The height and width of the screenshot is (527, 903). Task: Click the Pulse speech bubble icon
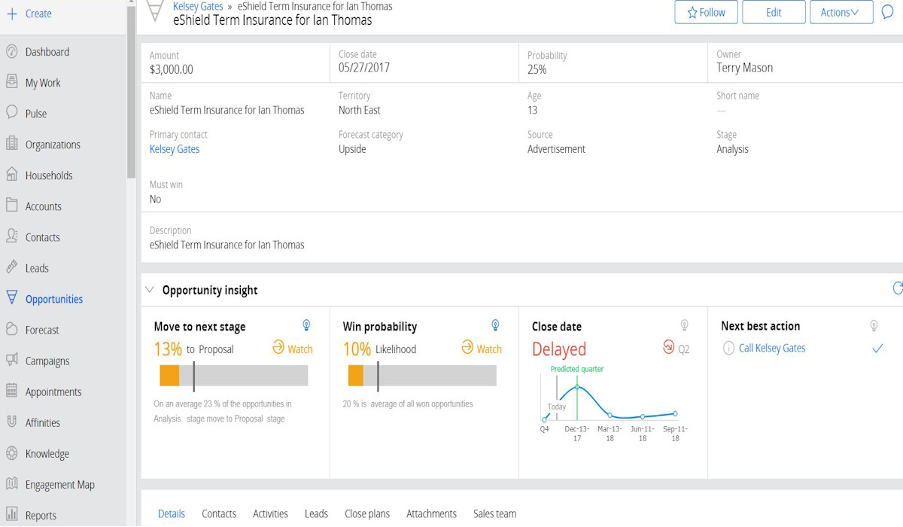click(11, 113)
